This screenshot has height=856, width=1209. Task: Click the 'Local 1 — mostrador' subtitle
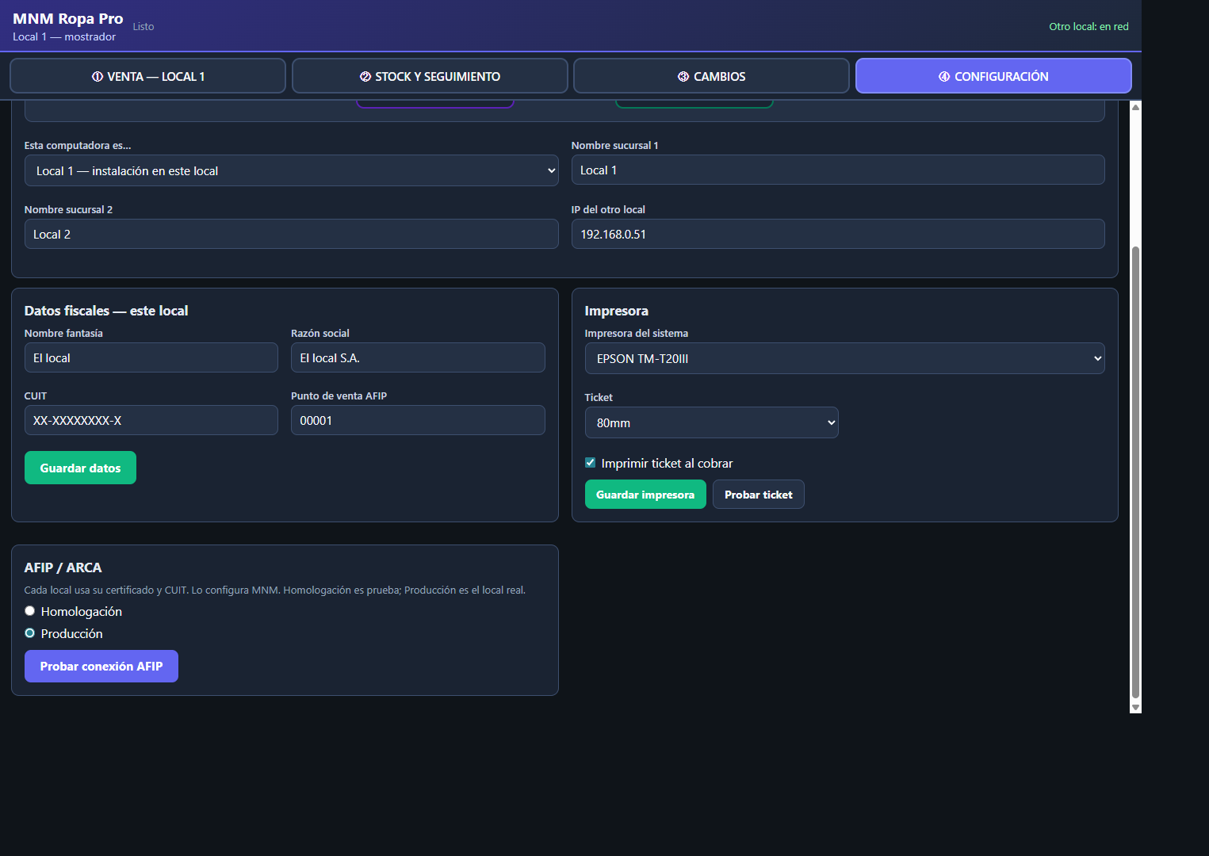tap(64, 36)
